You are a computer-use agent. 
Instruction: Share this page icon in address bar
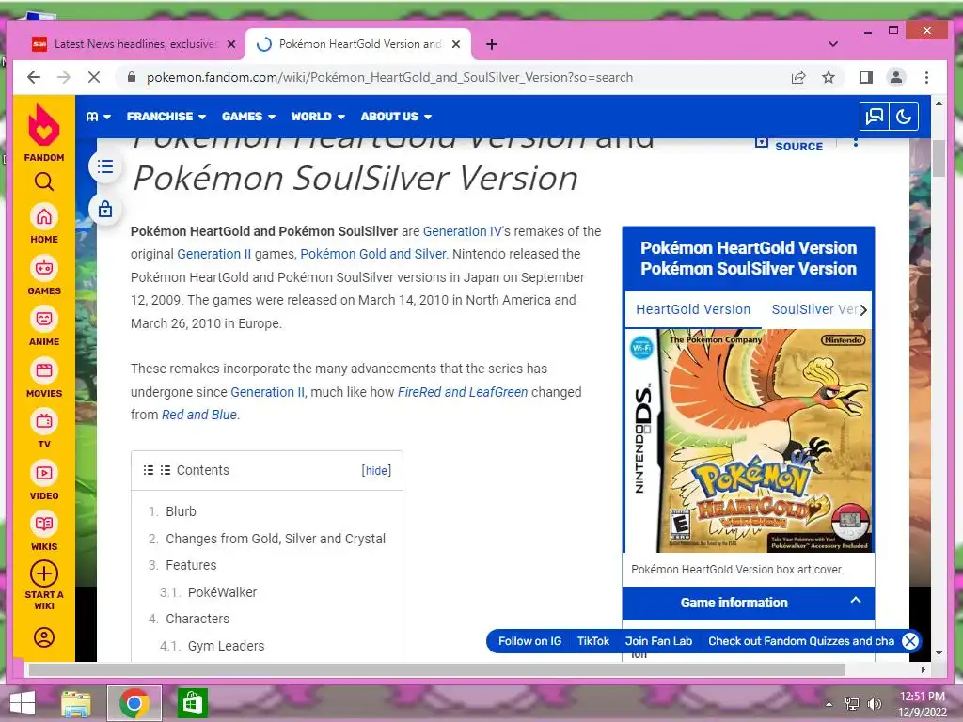point(798,77)
